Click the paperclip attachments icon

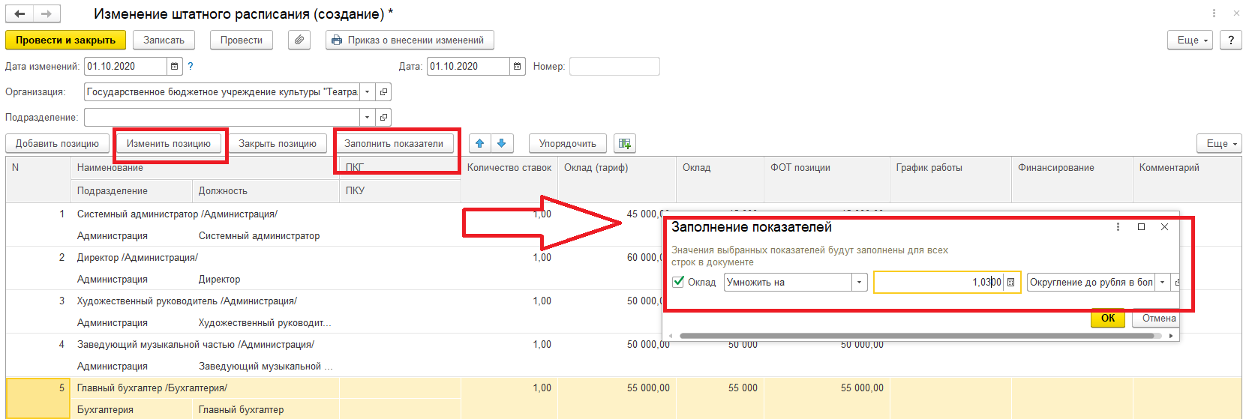tap(299, 40)
